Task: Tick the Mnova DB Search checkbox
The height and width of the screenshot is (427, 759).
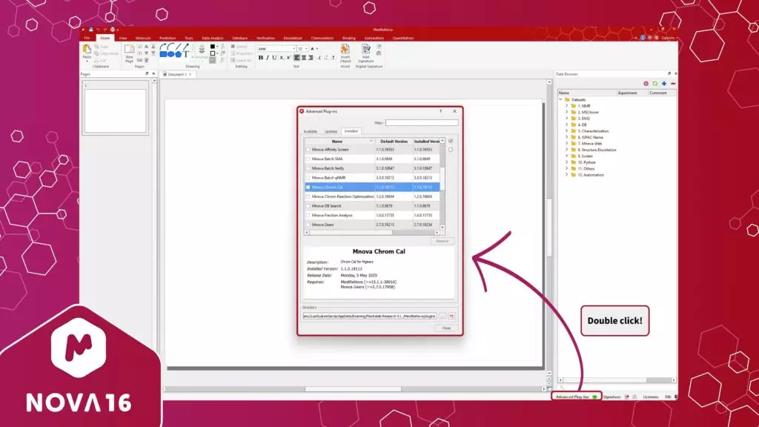Action: [308, 205]
